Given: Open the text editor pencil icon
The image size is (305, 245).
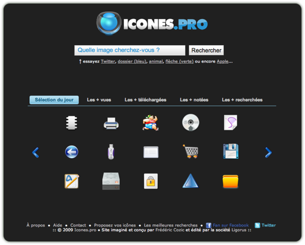Looking at the screenshot, I should 71,181.
